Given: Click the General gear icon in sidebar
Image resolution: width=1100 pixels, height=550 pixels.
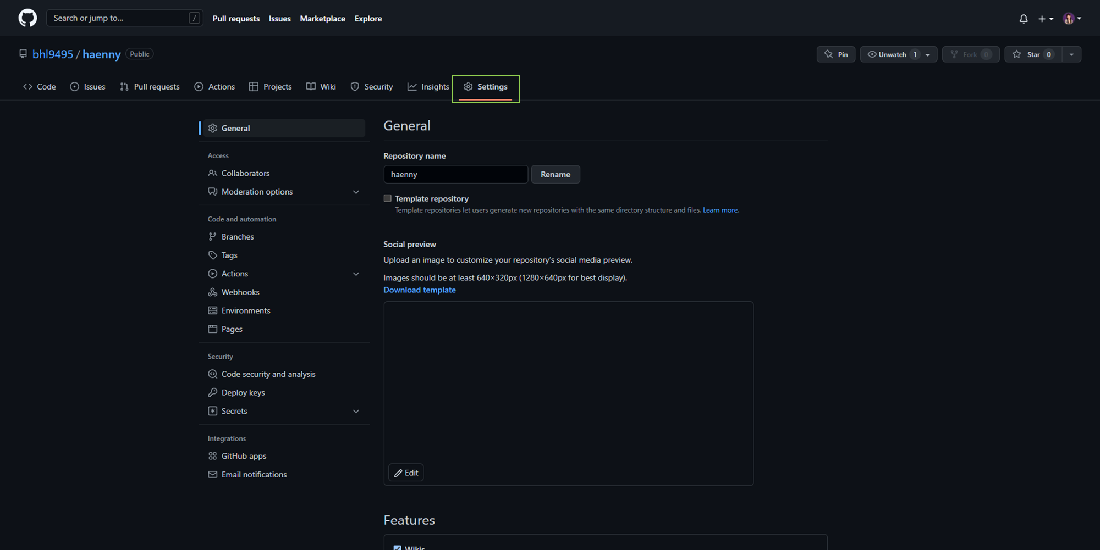Looking at the screenshot, I should [213, 128].
